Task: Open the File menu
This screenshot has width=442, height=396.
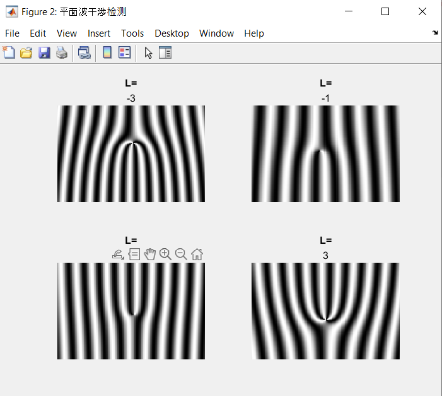Action: pos(12,33)
